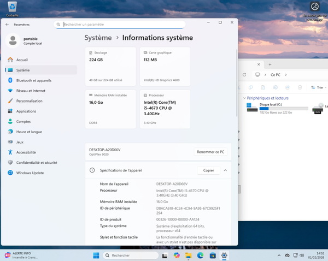This screenshot has width=328, height=261.
Task: Click the Disque local (C:) usage bar
Action: [284, 108]
